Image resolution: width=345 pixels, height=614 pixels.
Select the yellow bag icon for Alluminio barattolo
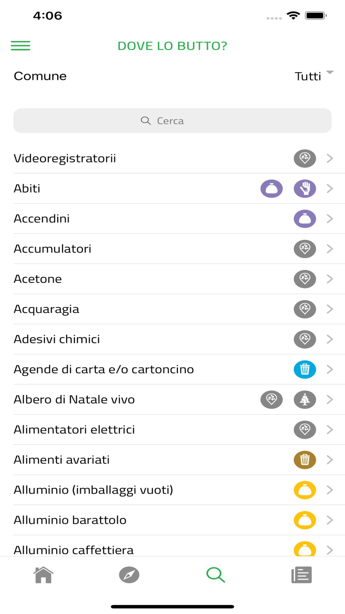305,520
